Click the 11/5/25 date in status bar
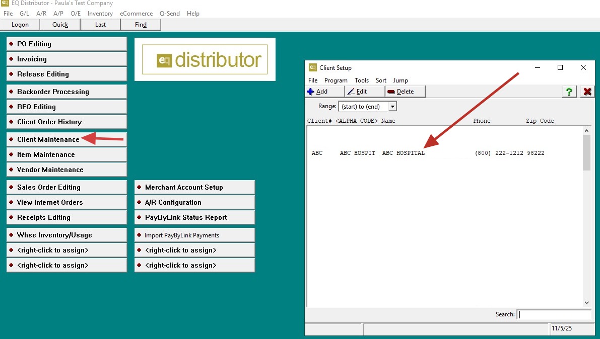Screen dimensions: 600x339 pos(562,328)
